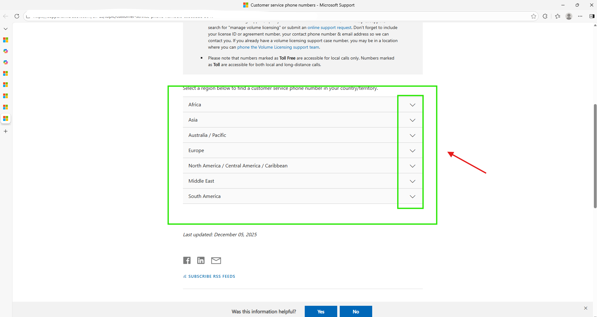The height and width of the screenshot is (317, 597).
Task: Collapse the vertical tabs pane chevron
Action: coord(6,29)
